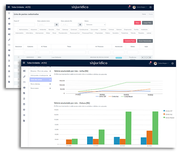Image resolution: width=179 pixels, height=153 pixels.
Task: Open calendar picker for Data cadastro início
Action: 56,25
